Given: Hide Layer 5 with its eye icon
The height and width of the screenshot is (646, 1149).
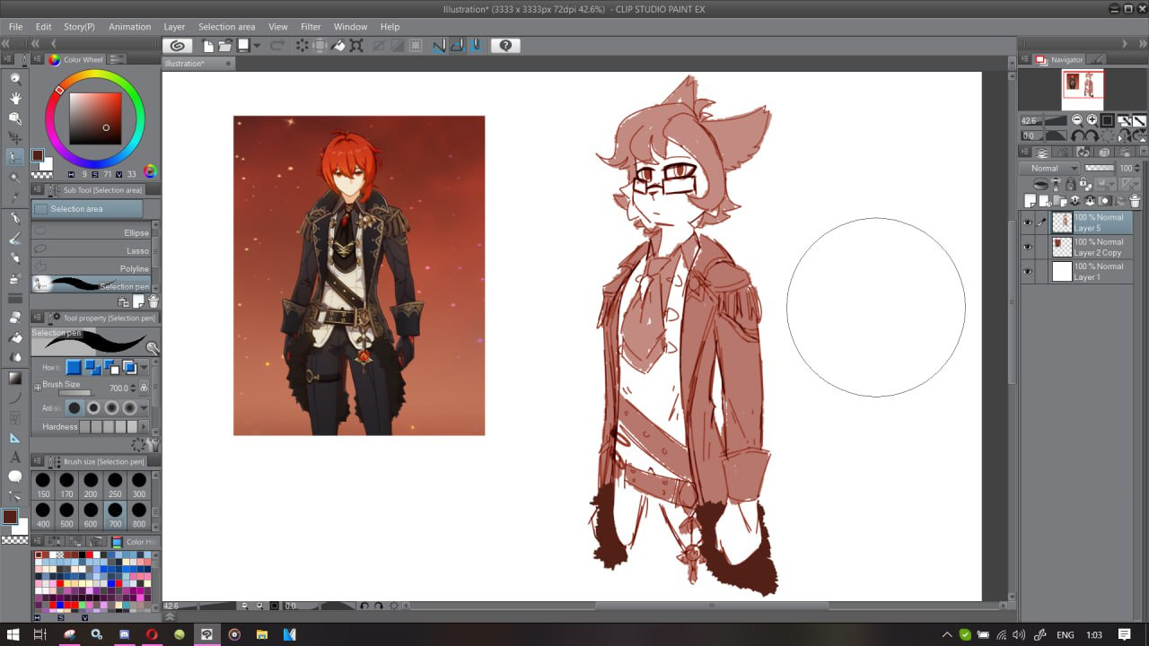Looking at the screenshot, I should coord(1027,223).
